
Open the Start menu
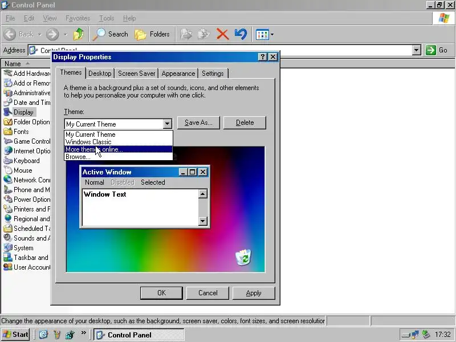click(x=15, y=335)
